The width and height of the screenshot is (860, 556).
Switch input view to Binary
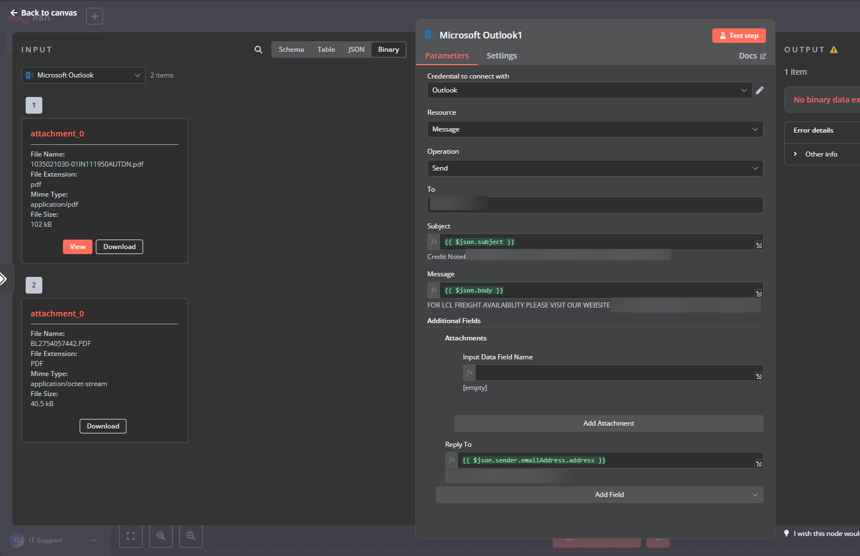(388, 50)
